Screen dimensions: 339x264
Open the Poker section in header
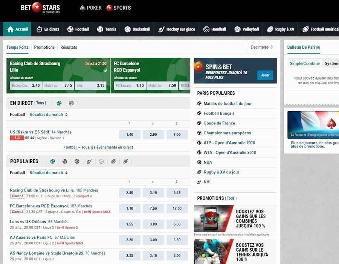click(90, 8)
